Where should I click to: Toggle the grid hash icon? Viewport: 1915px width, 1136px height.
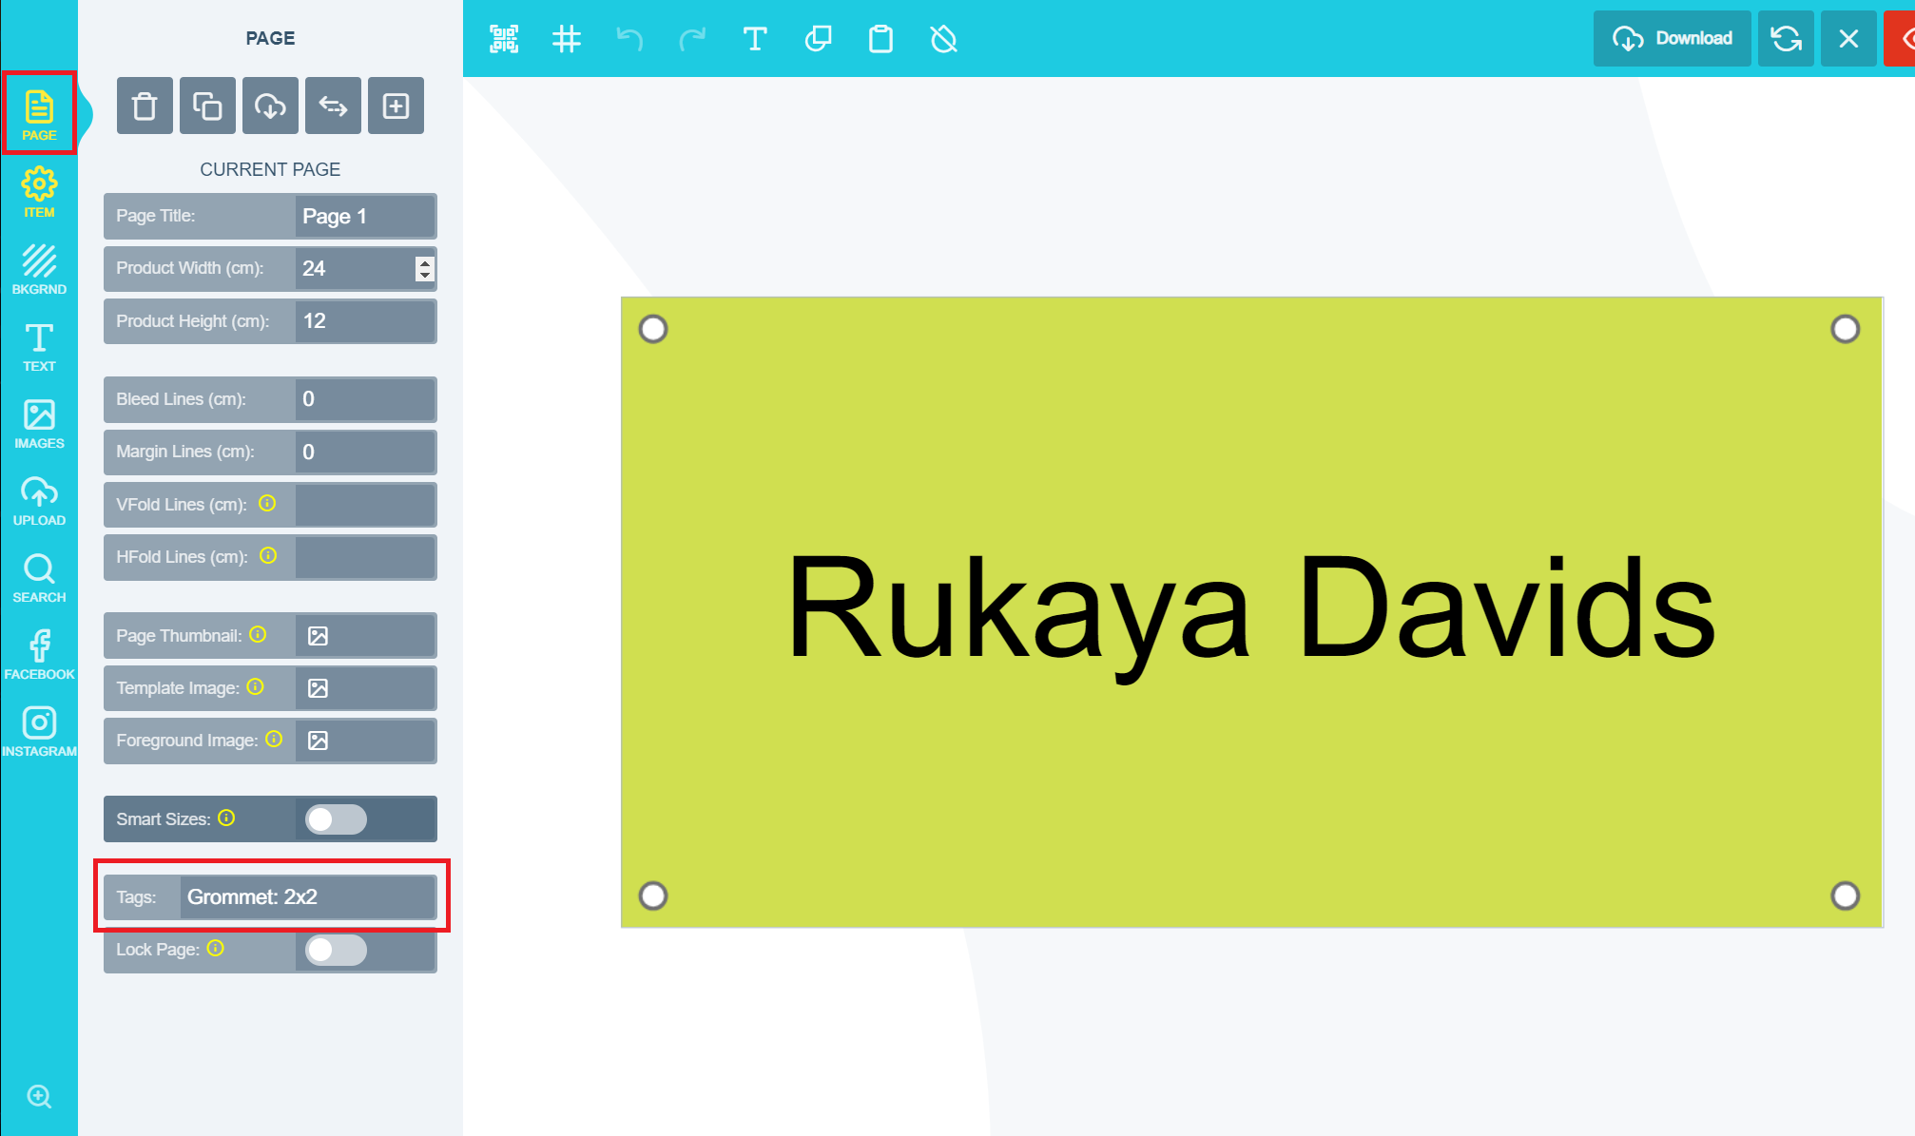tap(567, 39)
